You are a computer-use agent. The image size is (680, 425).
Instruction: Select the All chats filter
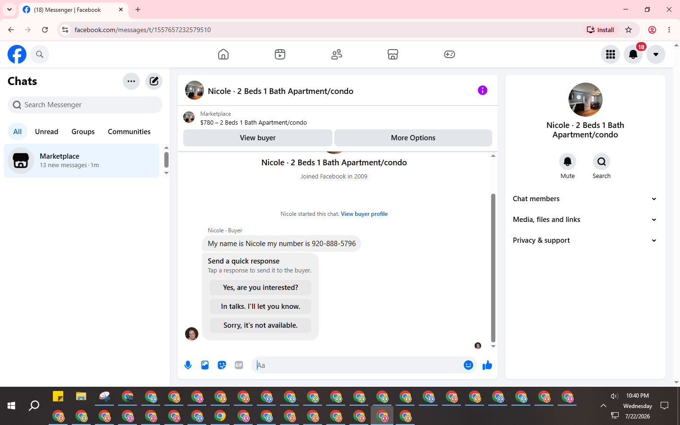click(x=17, y=132)
